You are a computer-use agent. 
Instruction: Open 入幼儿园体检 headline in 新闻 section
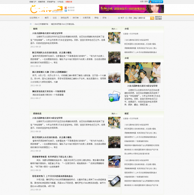point(47,33)
